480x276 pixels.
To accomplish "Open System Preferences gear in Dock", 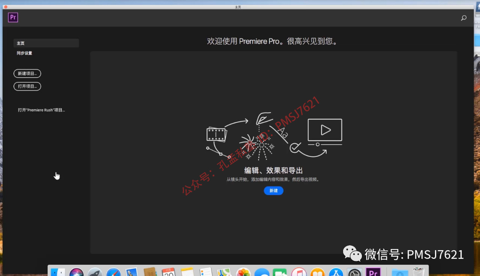I will click(x=354, y=272).
